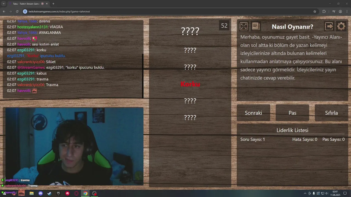Image resolution: width=351 pixels, height=197 pixels.
Task: Open volume control in system tray
Action: point(327,193)
